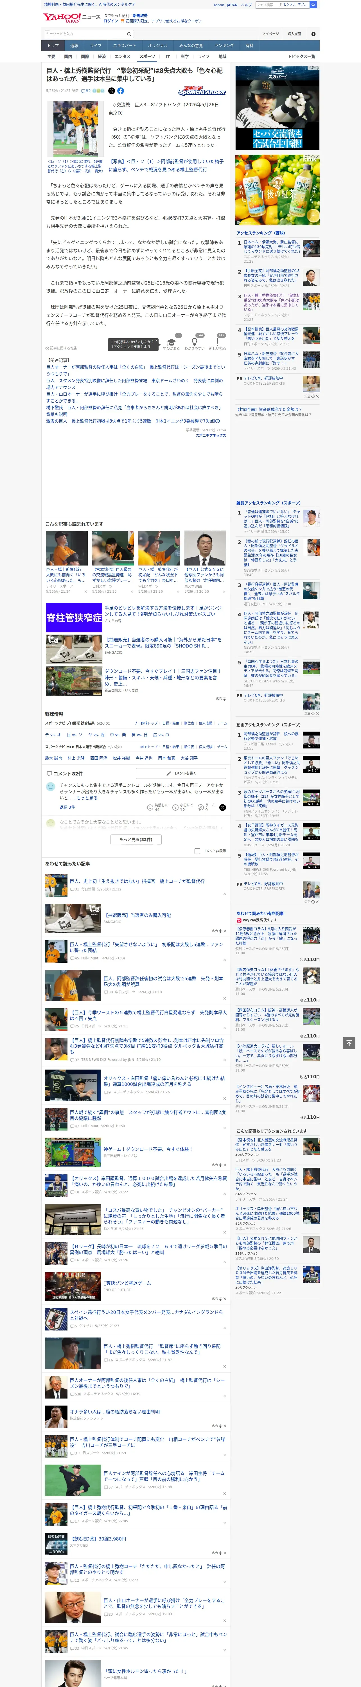Click the 巨 vs. ソ game result
This screenshot has height=1687, width=361.
pos(75,735)
